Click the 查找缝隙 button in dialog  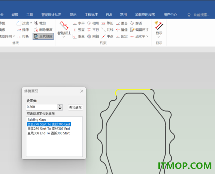(x=75, y=107)
